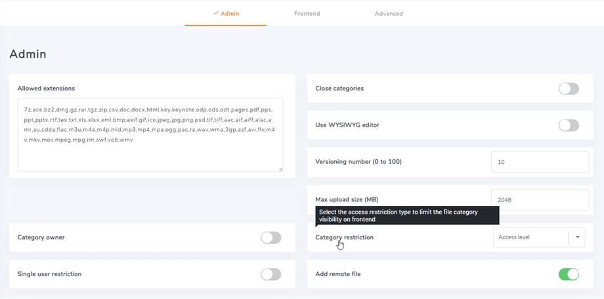Viewport: 604px width, 299px height.
Task: Click the Category restriction label
Action: point(344,237)
